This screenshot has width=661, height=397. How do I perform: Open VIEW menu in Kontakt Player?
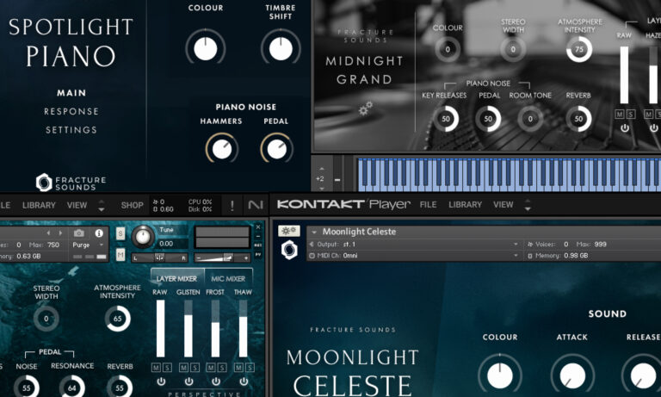tap(503, 205)
